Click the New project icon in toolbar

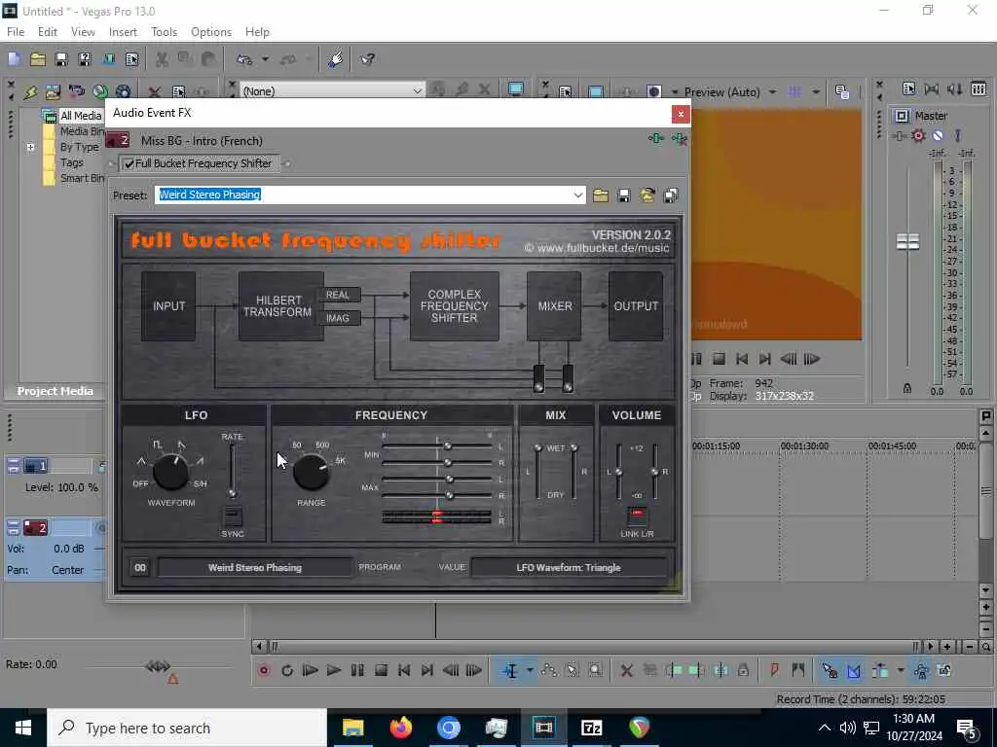pyautogui.click(x=14, y=59)
